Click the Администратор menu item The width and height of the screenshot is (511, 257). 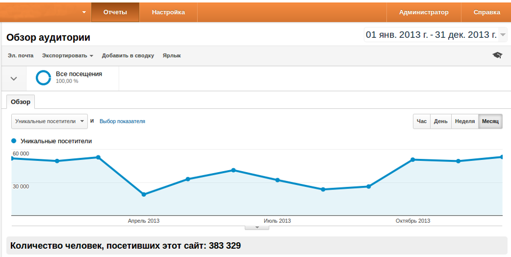pos(424,12)
